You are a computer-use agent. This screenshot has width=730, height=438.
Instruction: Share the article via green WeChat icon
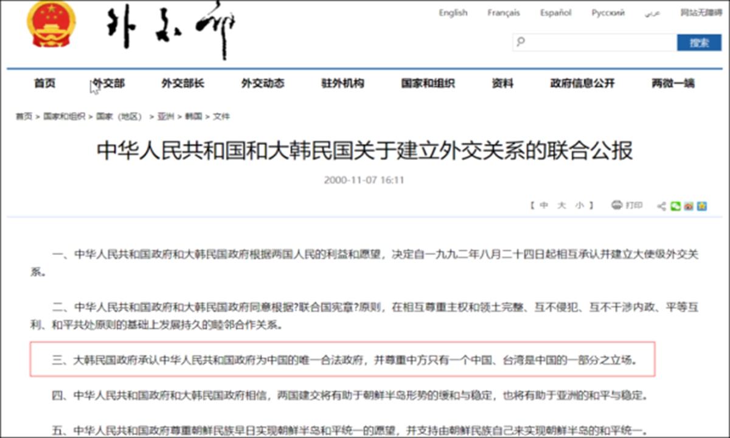coord(675,206)
